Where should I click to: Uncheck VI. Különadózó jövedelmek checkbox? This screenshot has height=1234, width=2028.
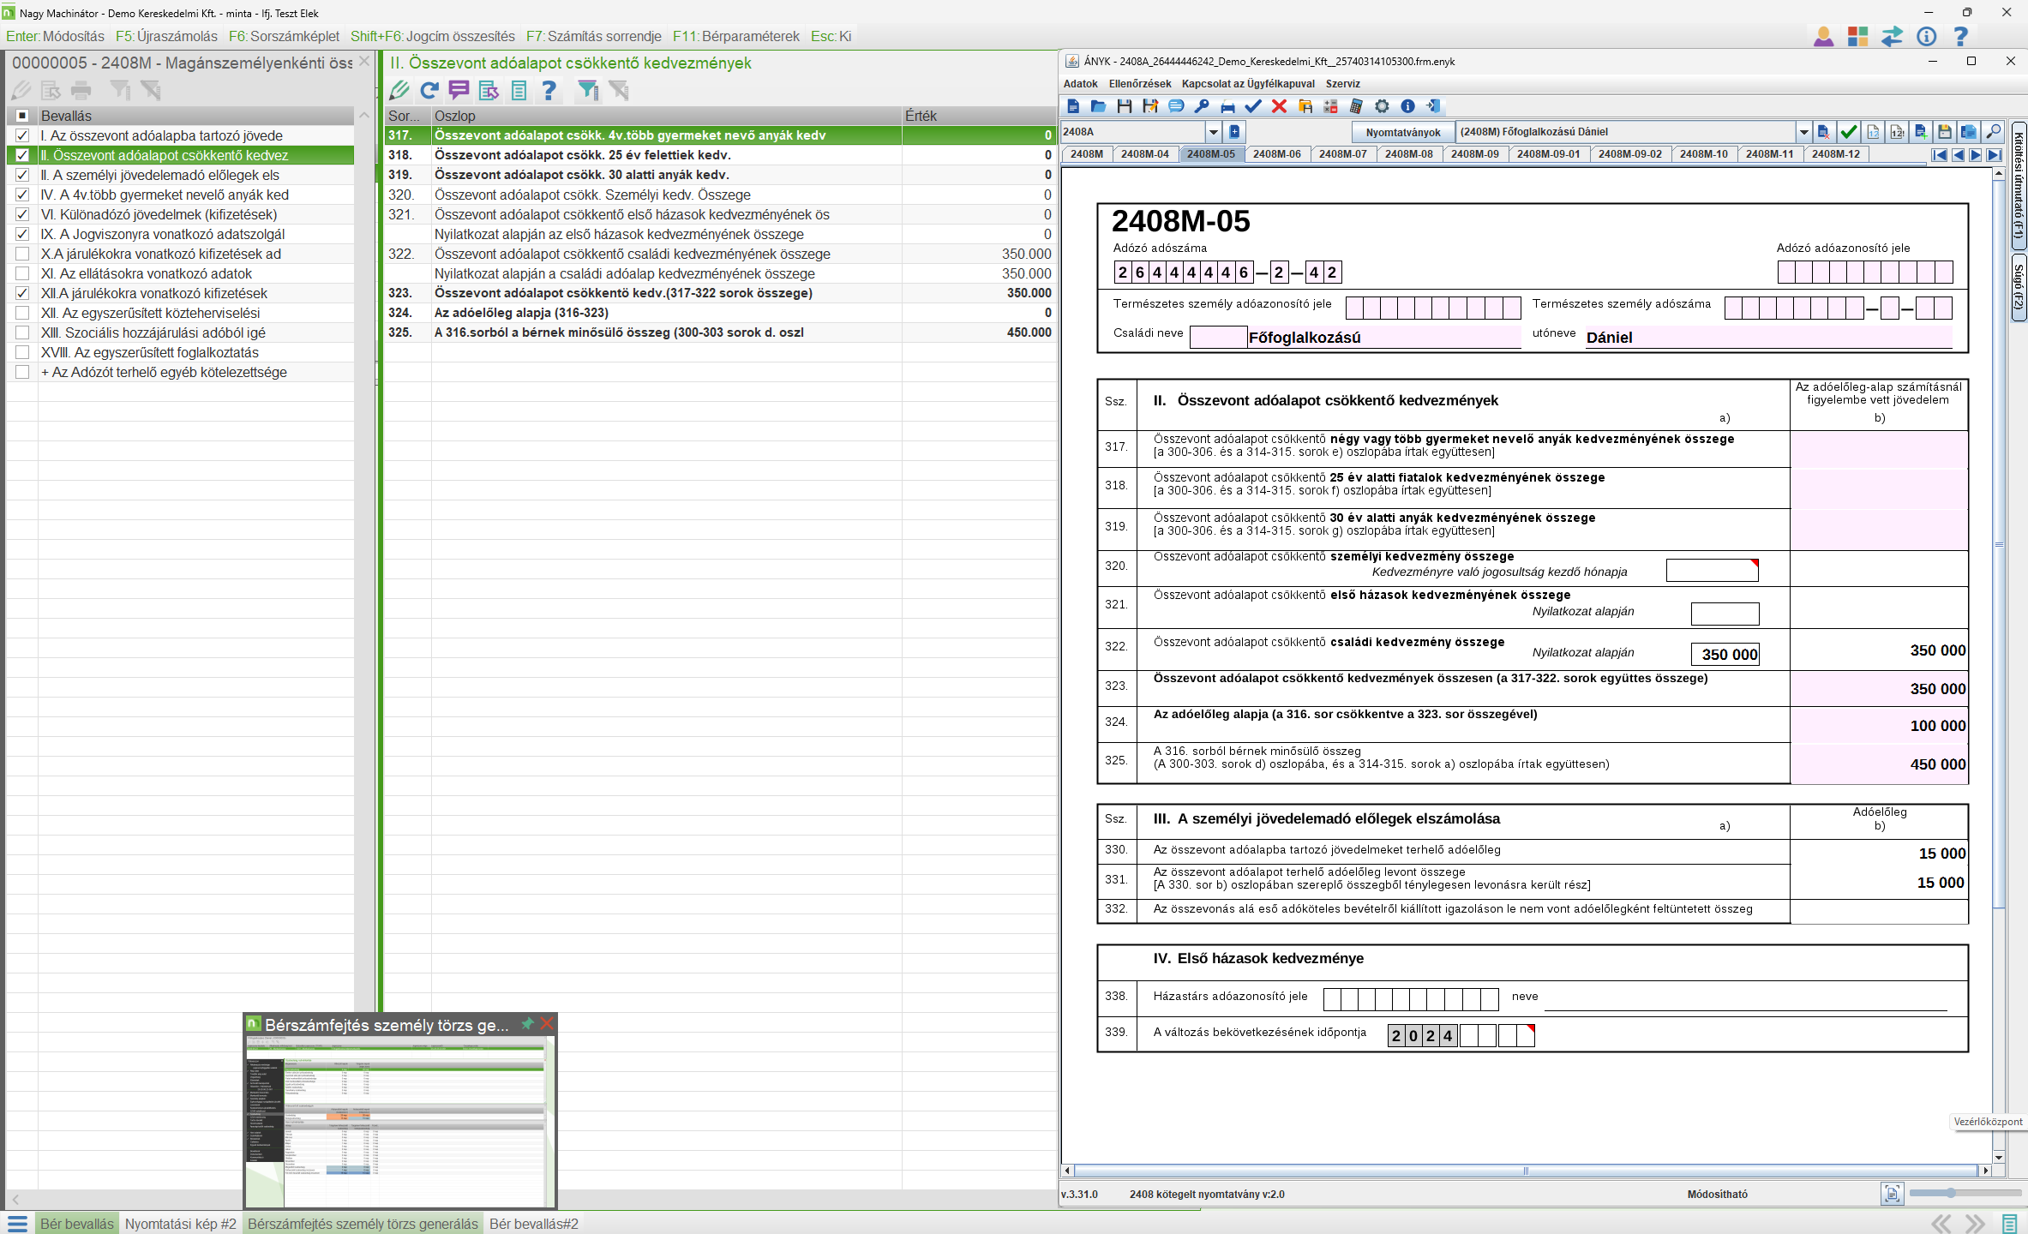pos(22,214)
